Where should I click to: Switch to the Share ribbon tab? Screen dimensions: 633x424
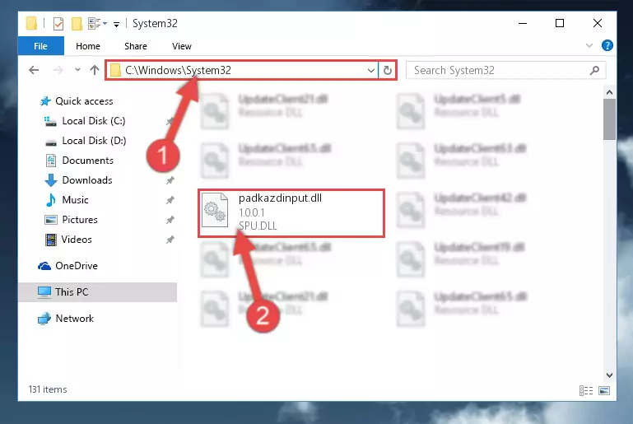(x=136, y=46)
